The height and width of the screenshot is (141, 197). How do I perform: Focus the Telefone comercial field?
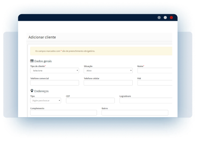55,83
